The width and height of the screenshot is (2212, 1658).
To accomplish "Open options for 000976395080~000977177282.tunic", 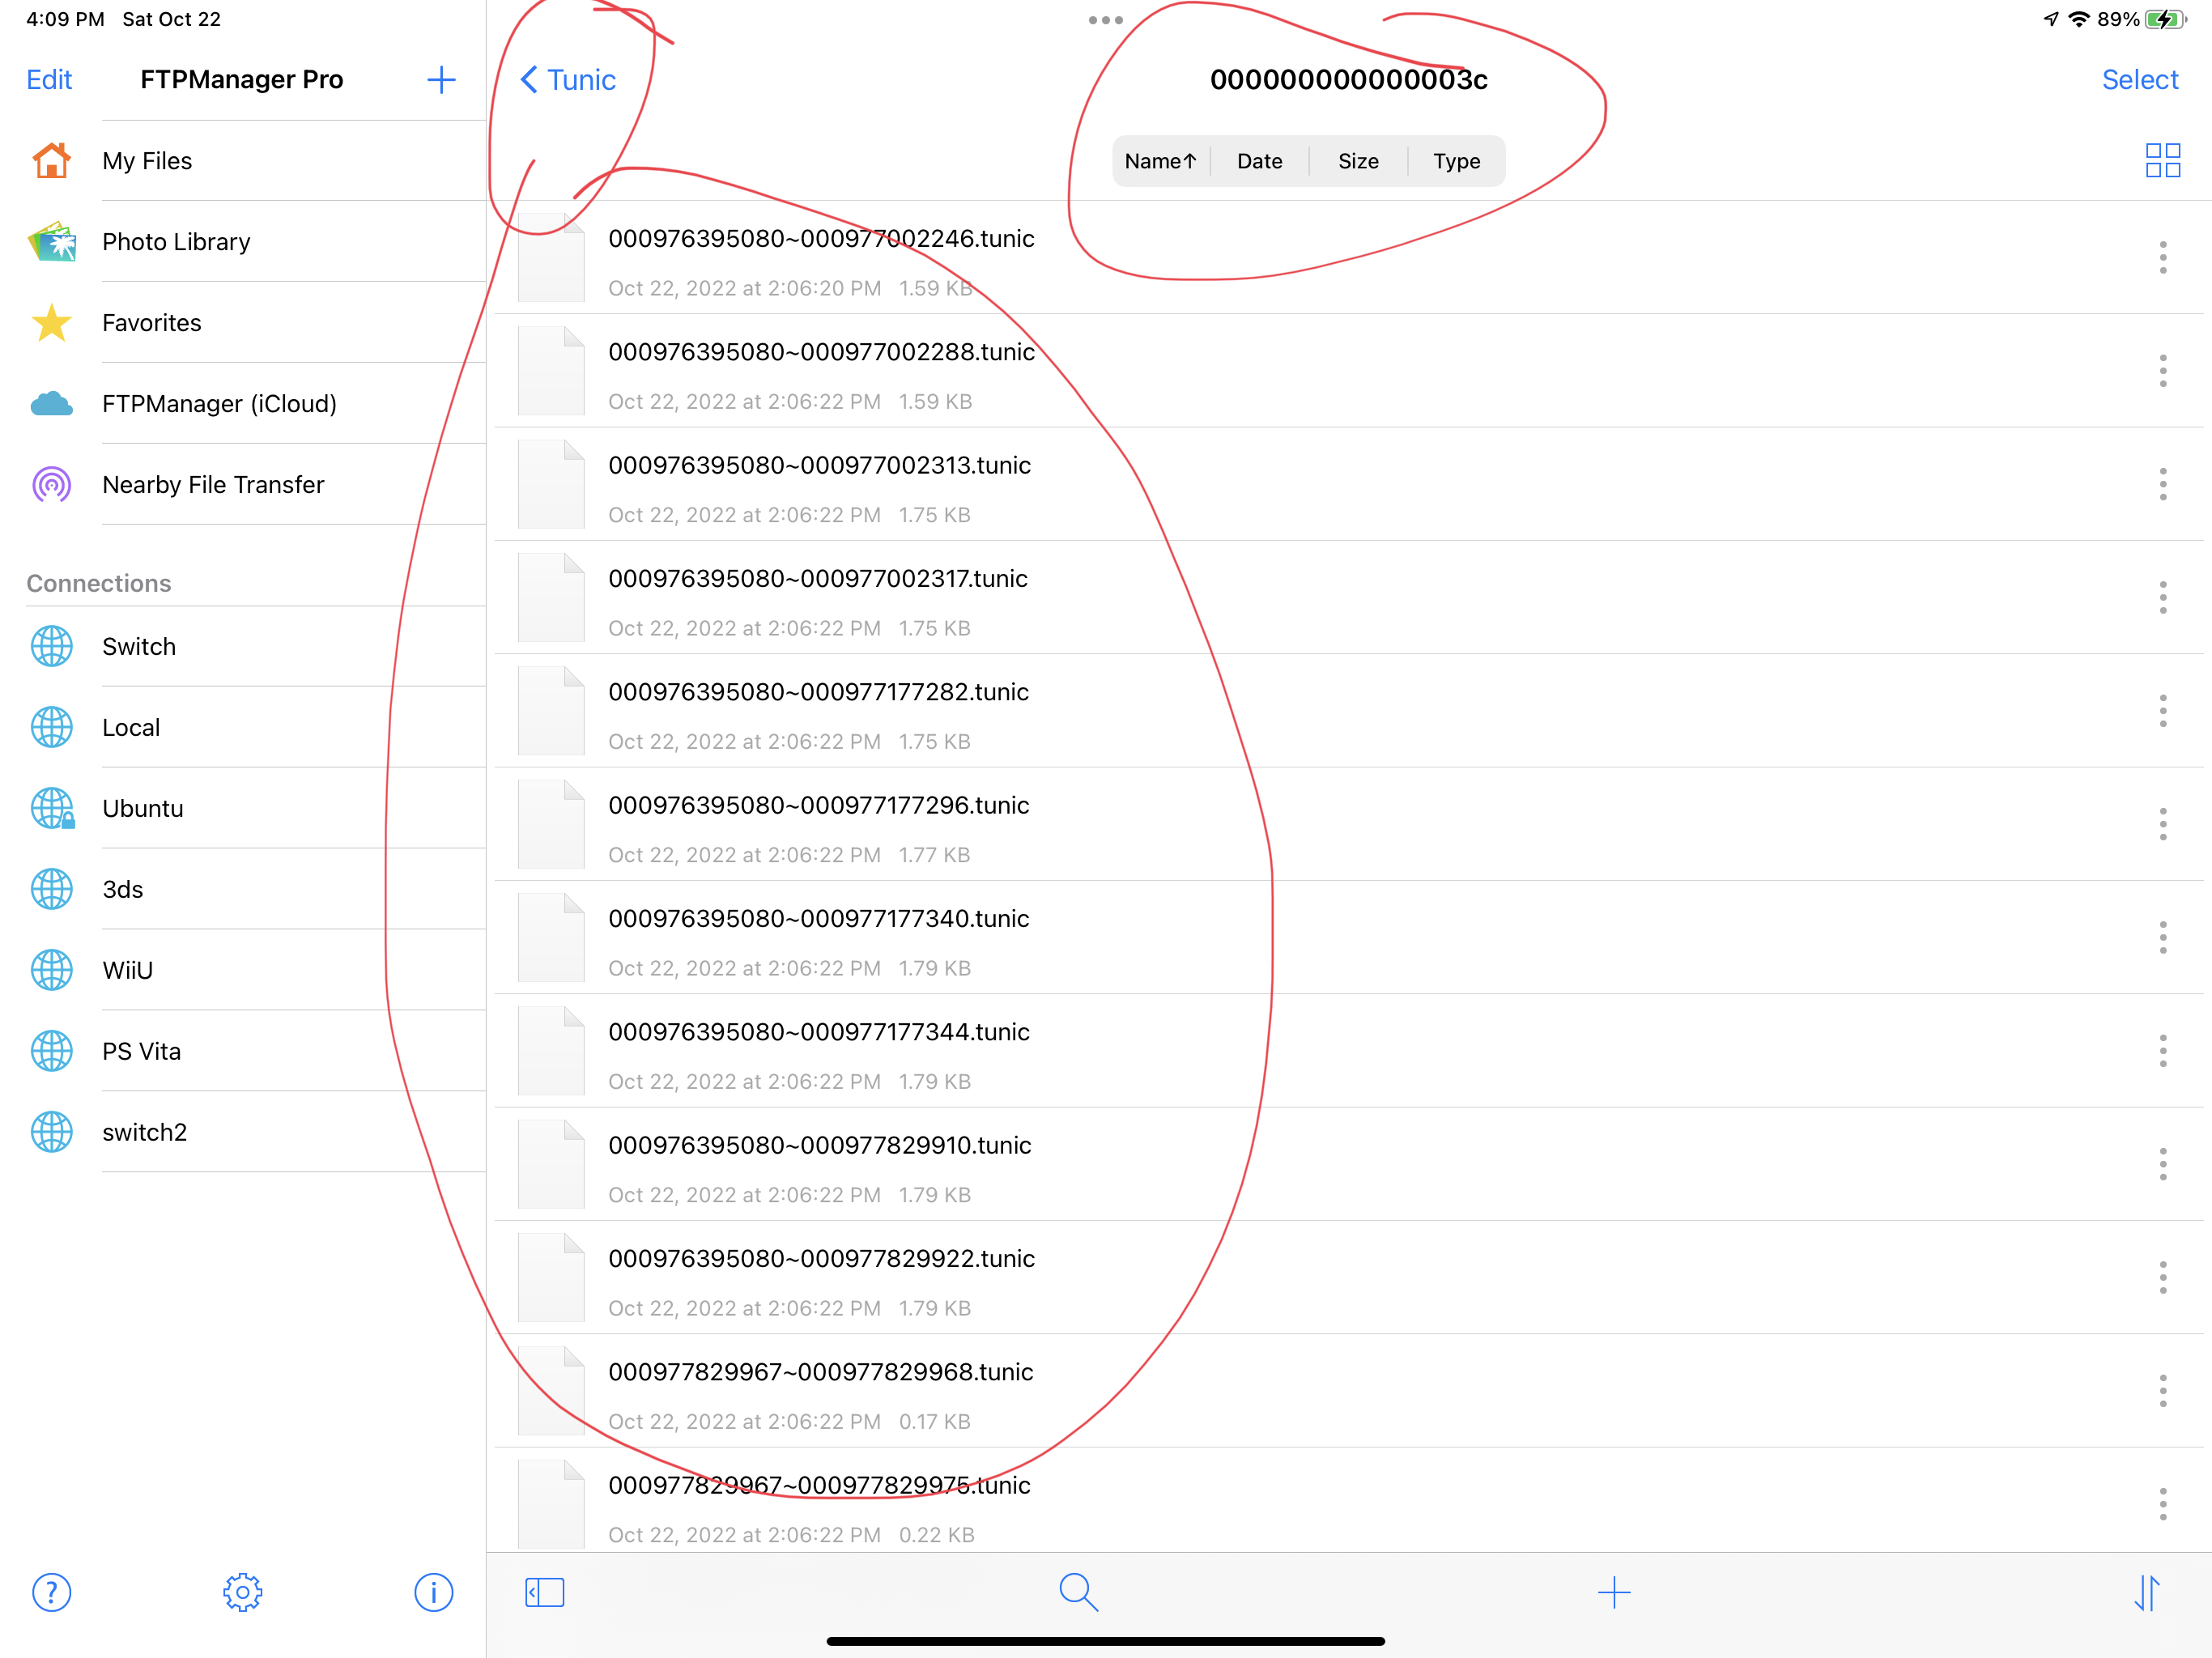I will pos(2162,710).
